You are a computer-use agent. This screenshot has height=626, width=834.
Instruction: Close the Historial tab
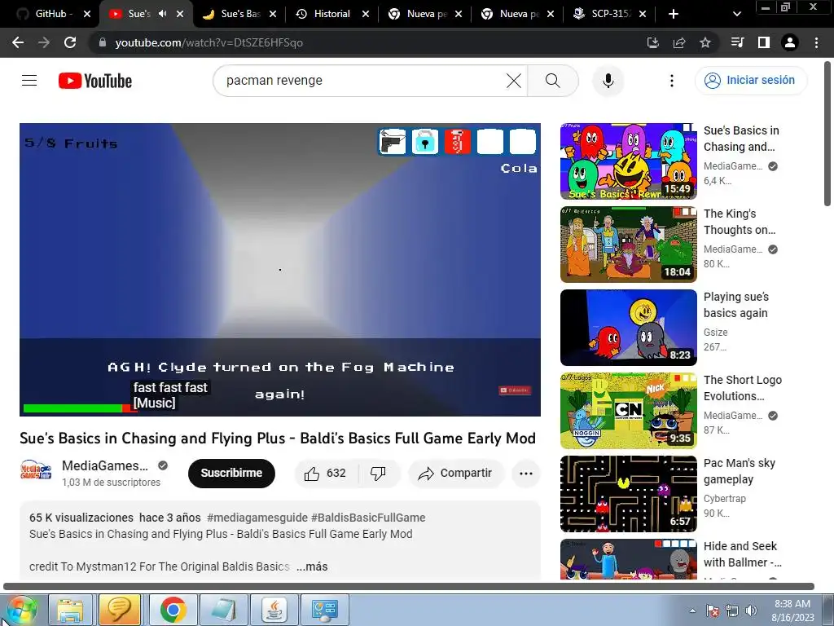click(366, 14)
